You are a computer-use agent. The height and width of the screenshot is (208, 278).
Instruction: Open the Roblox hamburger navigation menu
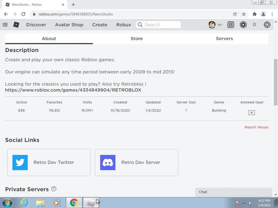pyautogui.click(x=5, y=25)
